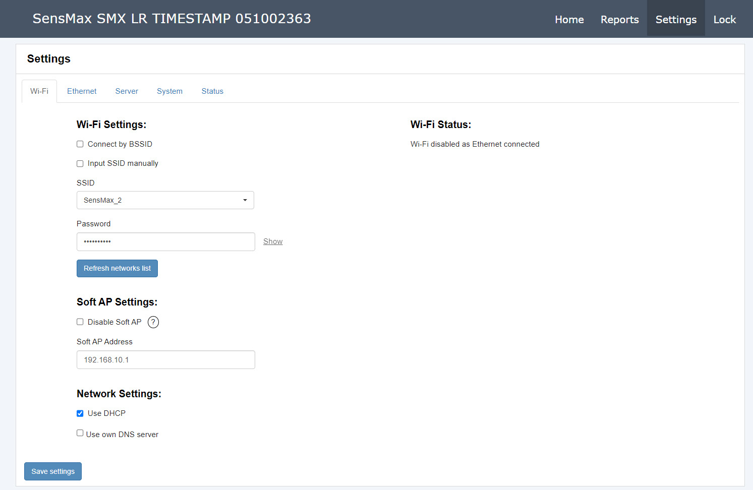Enable Use own DNS server checkbox

pyautogui.click(x=80, y=433)
